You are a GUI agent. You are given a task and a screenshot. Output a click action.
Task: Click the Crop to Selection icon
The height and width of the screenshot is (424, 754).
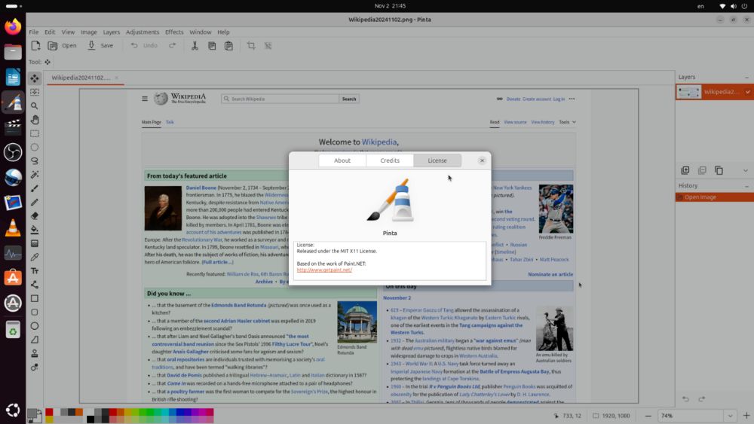251,46
